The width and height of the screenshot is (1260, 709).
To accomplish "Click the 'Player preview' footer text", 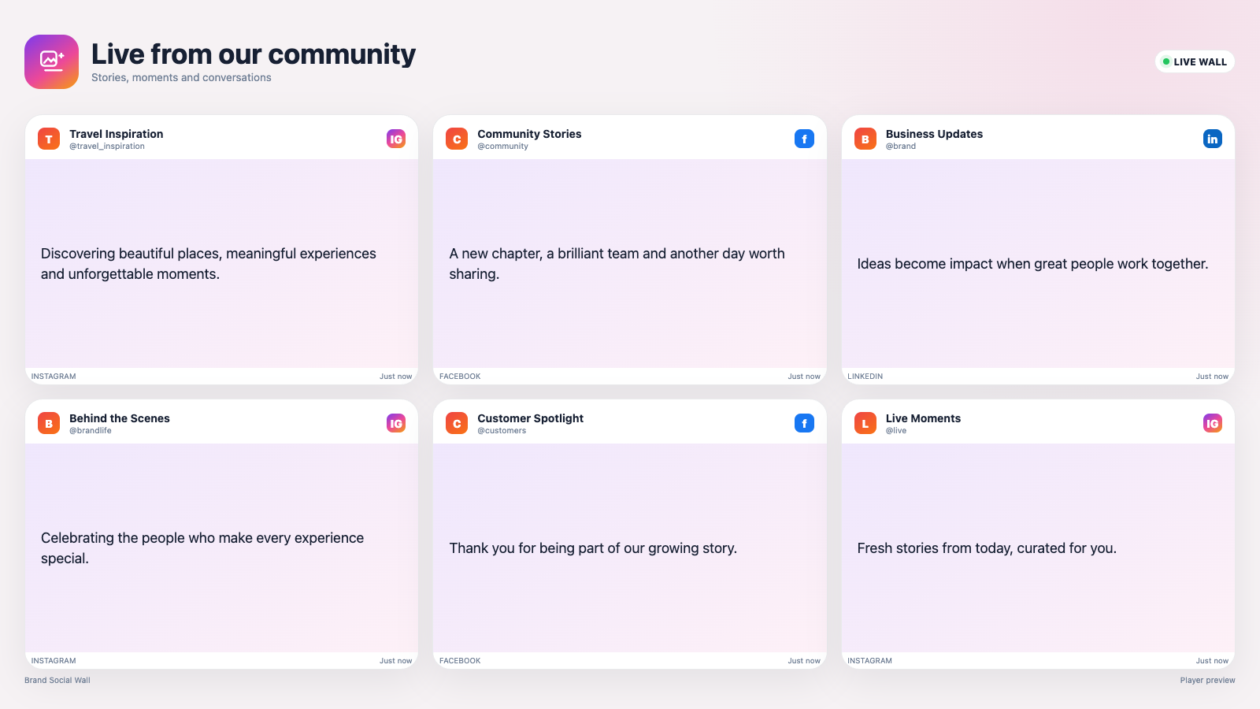I will [1207, 681].
